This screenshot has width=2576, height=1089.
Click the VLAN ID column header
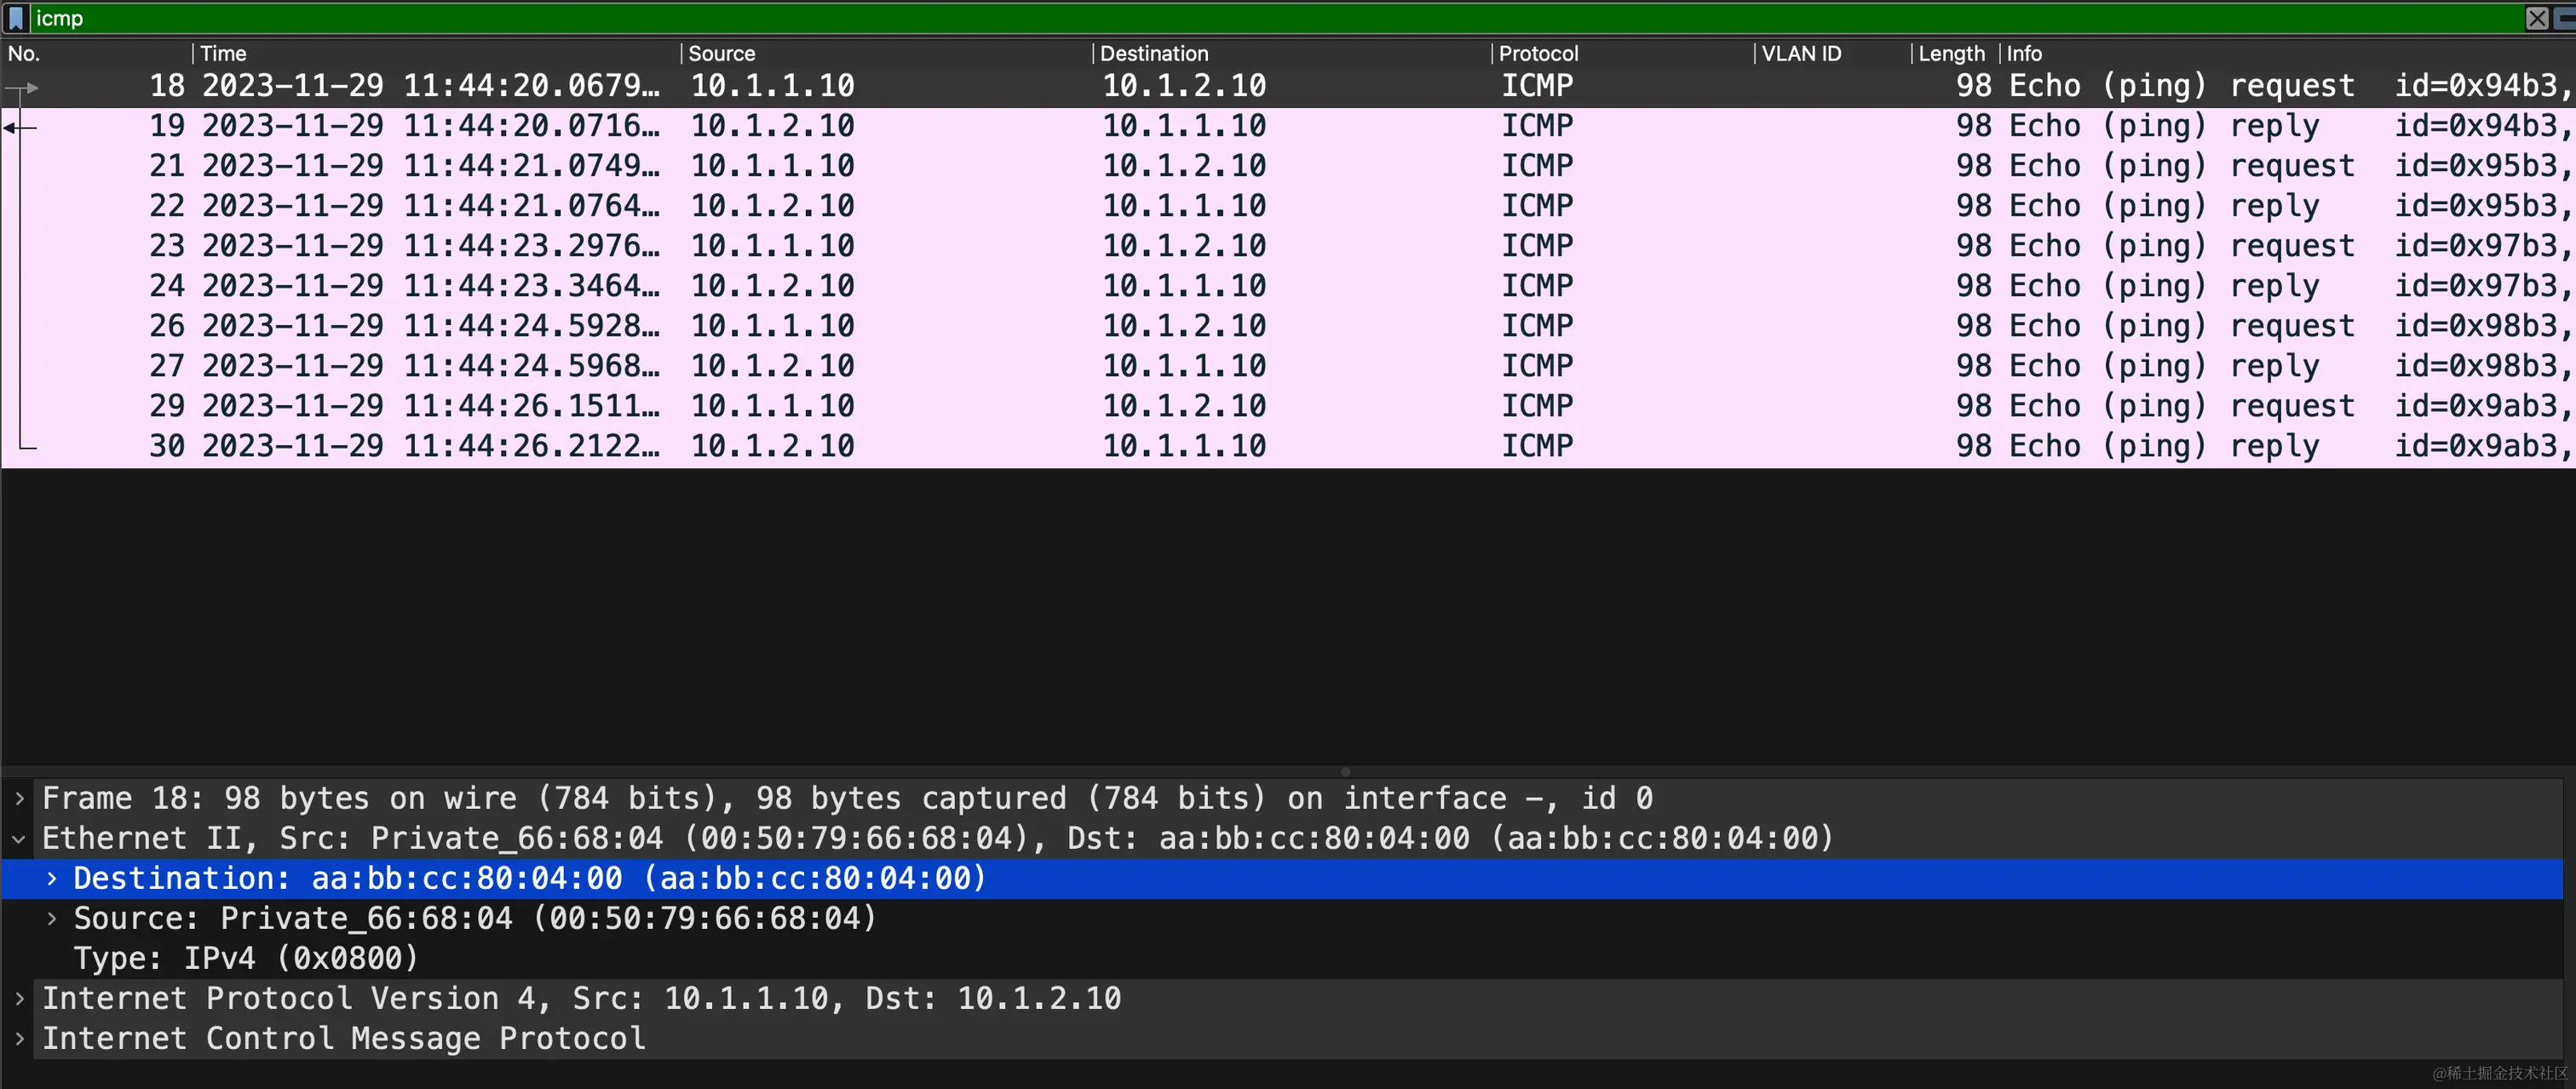click(1801, 54)
